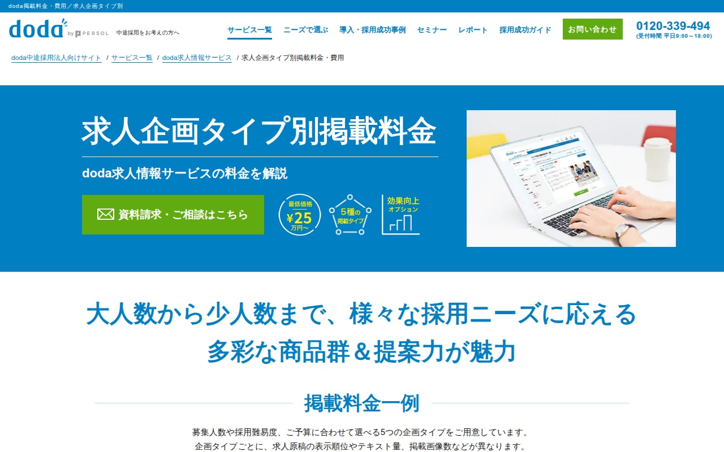724x452 pixels.
Task: Click the 資料請求・ご相談はこちら button
Action: [x=173, y=215]
